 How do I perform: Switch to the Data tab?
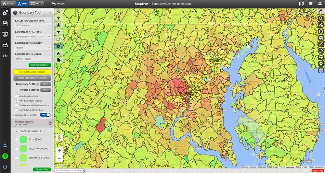tap(36, 4)
